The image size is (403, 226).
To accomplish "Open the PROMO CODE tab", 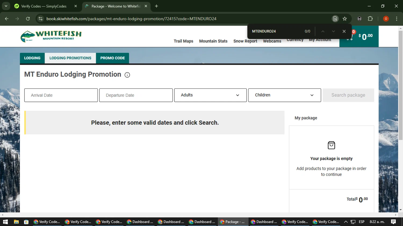I will click(113, 58).
